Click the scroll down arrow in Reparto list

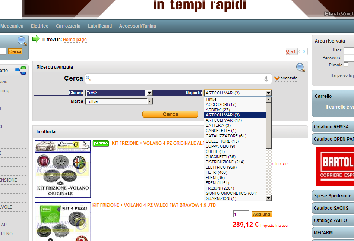tap(268, 198)
